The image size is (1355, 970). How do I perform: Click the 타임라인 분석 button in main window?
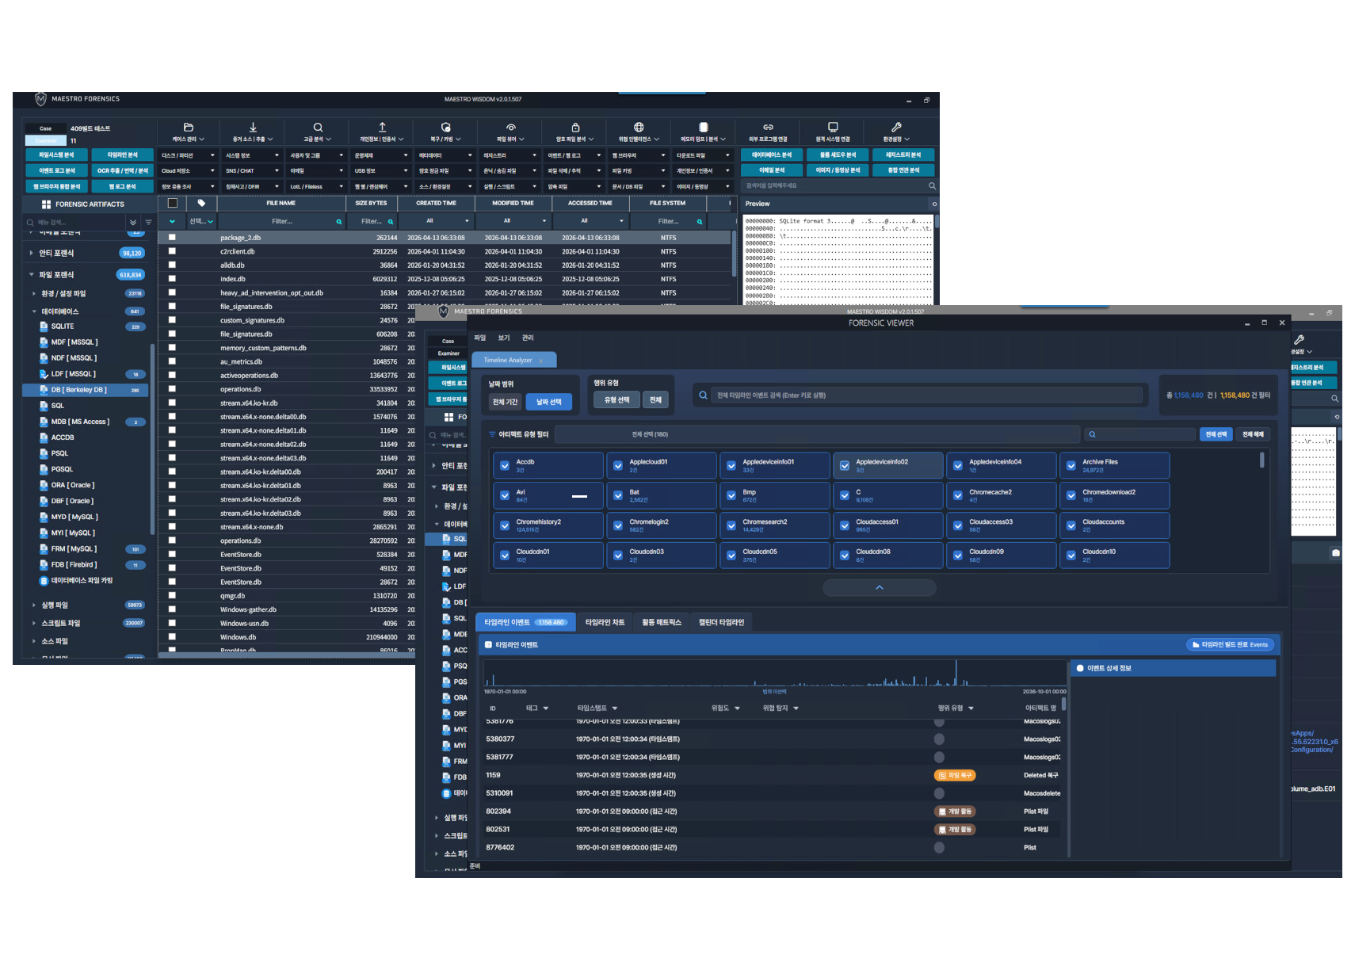tap(123, 155)
